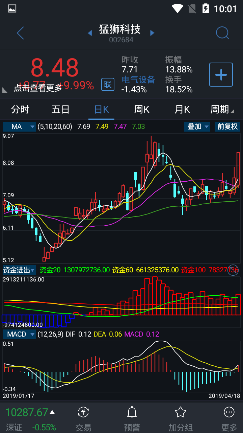The image size is (243, 433).
Task: Tap the MA5 value 7.69
Action: coord(84,127)
